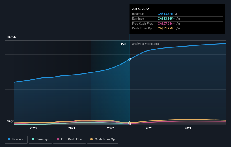Click the CA$33.365m earnings value in tooltip
The width and height of the screenshot is (231, 147).
coord(167,19)
